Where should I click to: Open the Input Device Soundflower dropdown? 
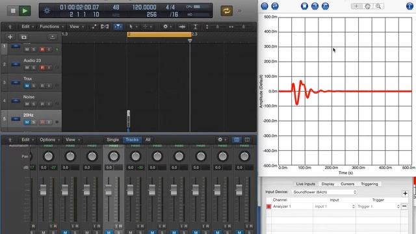pos(324,192)
